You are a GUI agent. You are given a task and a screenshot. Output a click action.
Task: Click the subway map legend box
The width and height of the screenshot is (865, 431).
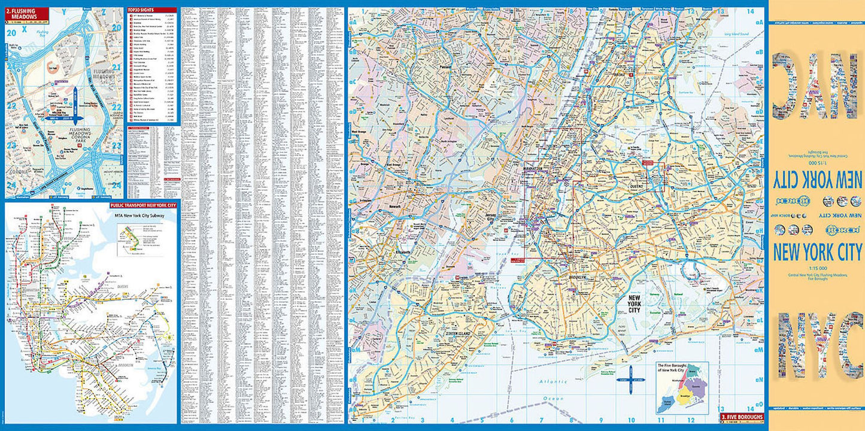pos(140,239)
